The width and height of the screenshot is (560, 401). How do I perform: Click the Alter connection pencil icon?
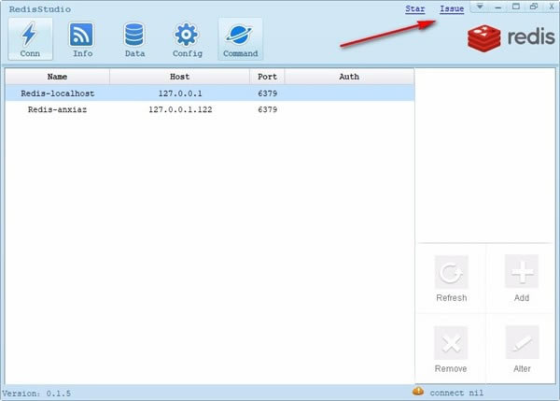pos(522,342)
